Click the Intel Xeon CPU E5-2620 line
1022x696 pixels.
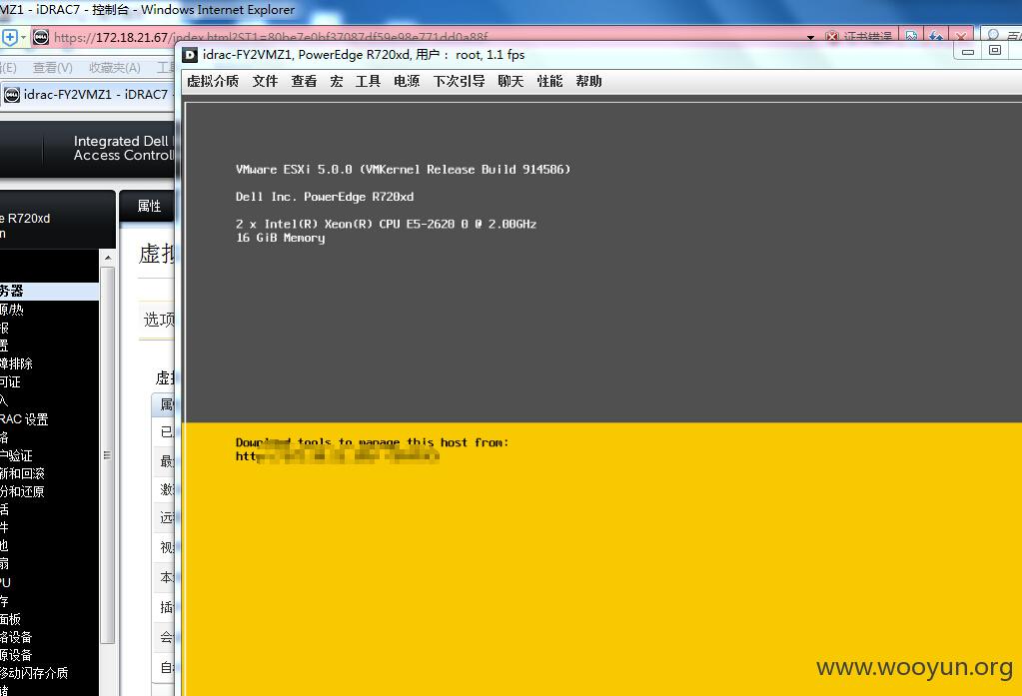pos(386,225)
